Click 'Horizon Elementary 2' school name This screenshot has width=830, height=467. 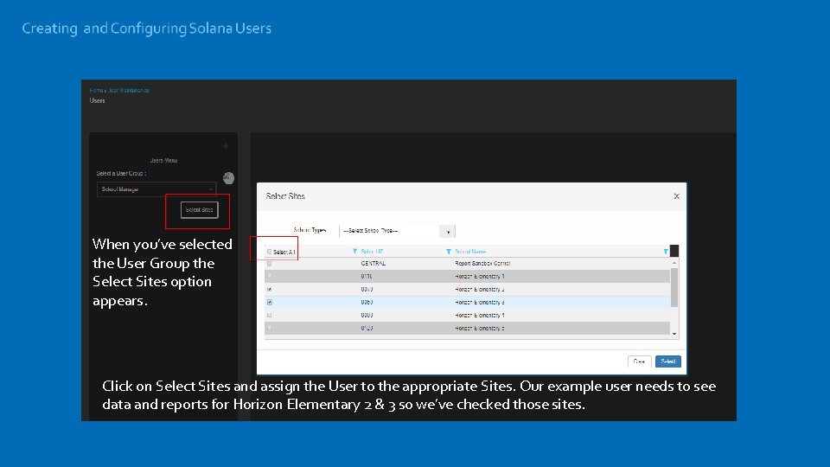tap(480, 290)
